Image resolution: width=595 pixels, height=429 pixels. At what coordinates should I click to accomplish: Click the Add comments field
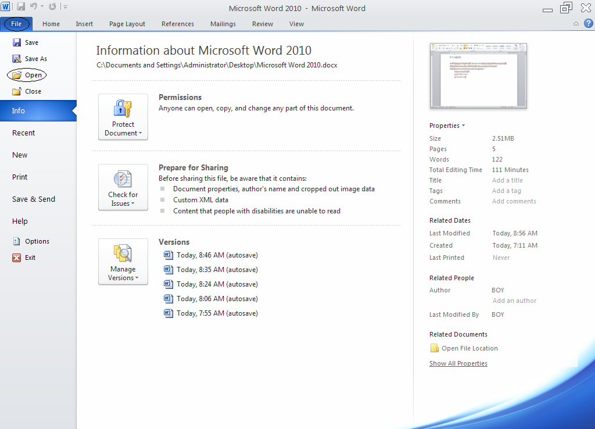tap(514, 201)
